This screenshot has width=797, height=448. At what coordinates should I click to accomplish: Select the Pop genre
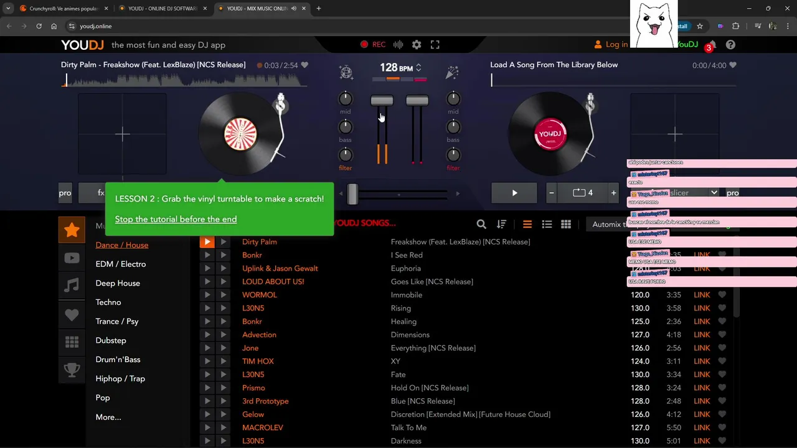pyautogui.click(x=103, y=398)
